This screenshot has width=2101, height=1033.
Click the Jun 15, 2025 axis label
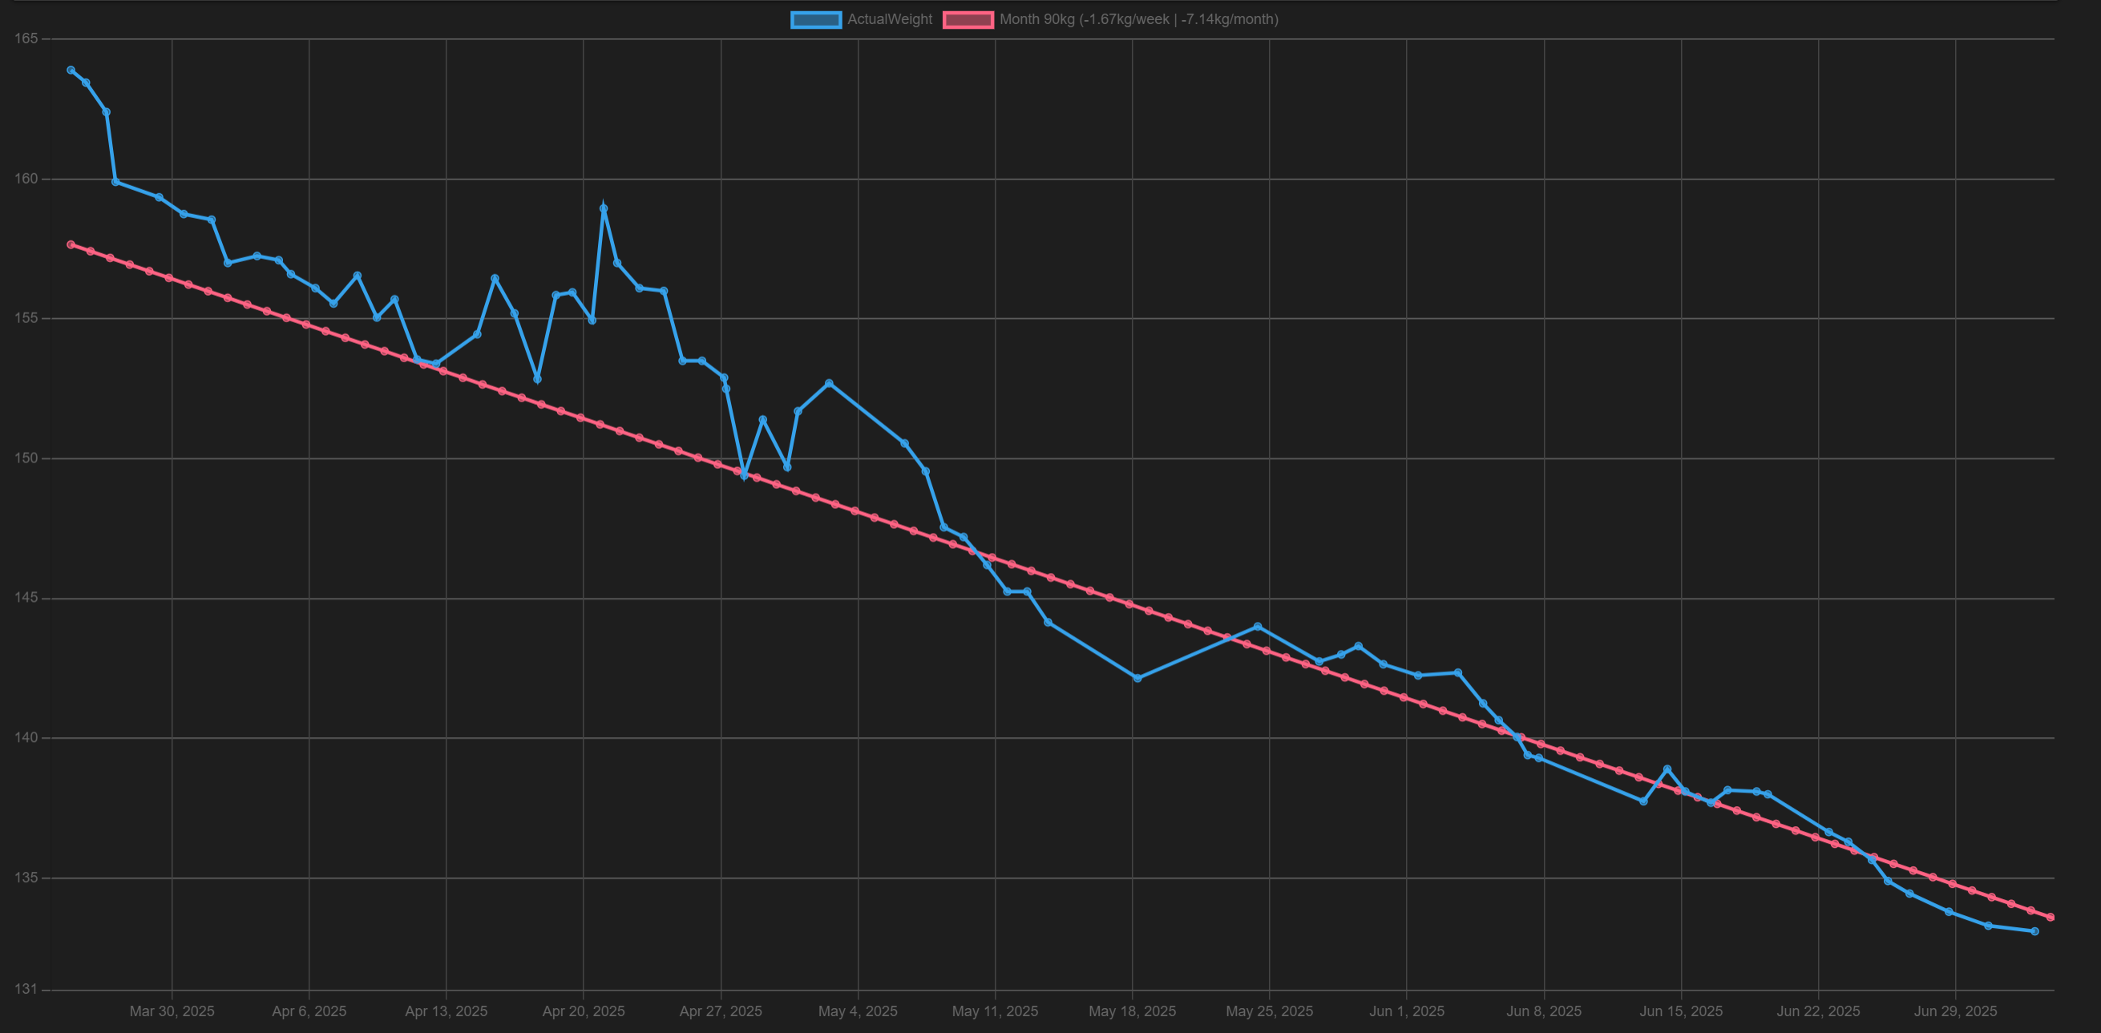[x=1681, y=1011]
